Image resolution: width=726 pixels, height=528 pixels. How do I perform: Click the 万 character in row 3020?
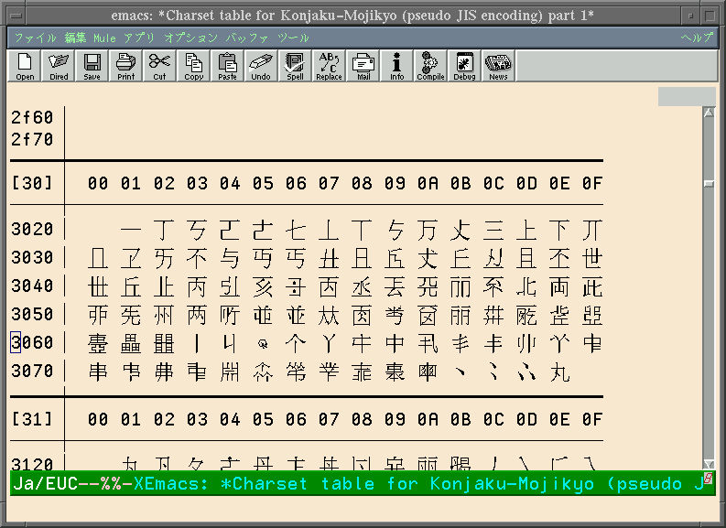tap(428, 230)
